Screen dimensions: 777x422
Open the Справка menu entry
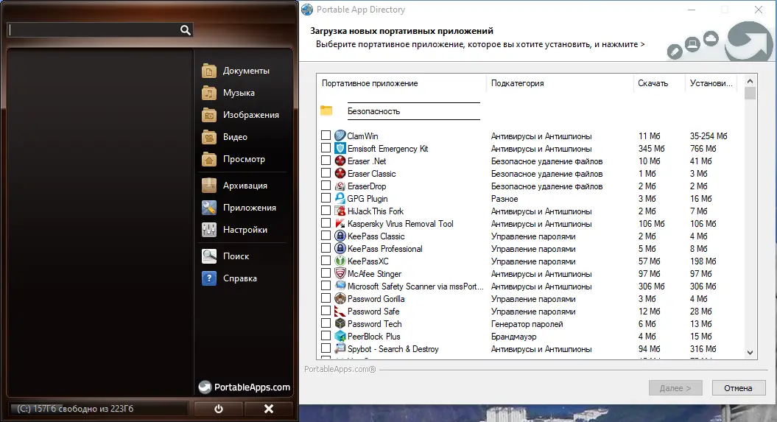click(x=240, y=278)
